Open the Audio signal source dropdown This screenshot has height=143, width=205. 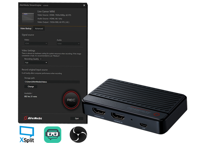[68, 44]
